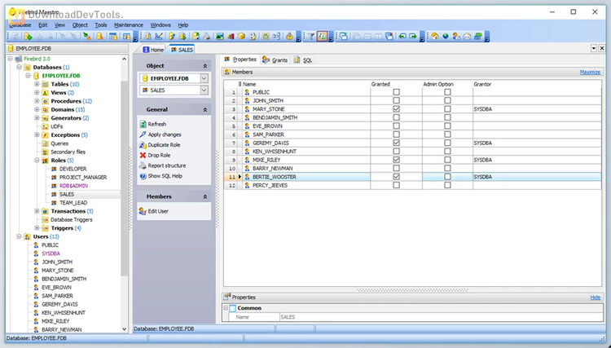Expand the Procedures tree node
Image resolution: width=611 pixels, height=348 pixels.
pos(37,101)
